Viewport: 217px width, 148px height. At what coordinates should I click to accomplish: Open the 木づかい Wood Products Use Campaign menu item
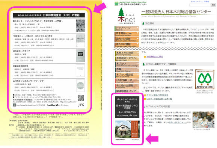[x=127, y=64]
